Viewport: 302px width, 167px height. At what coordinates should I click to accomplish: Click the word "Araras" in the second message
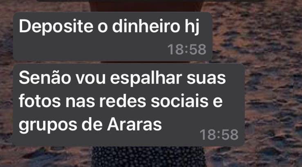(134, 124)
